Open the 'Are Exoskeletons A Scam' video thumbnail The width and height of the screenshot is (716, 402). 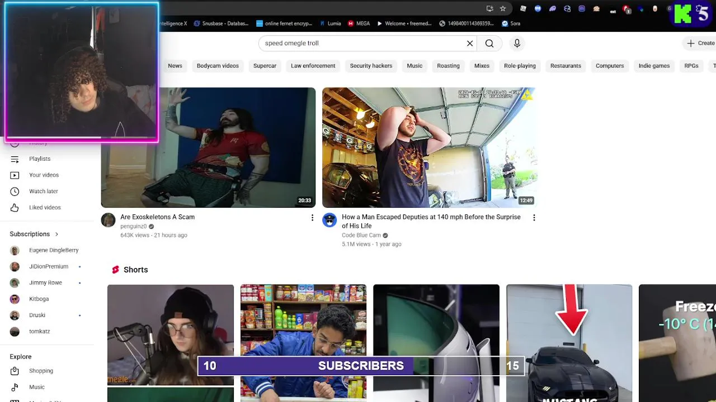click(208, 147)
